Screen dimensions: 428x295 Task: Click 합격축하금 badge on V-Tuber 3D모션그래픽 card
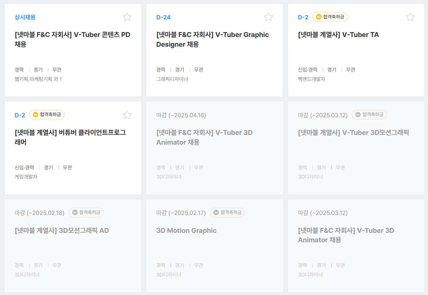(x=369, y=115)
